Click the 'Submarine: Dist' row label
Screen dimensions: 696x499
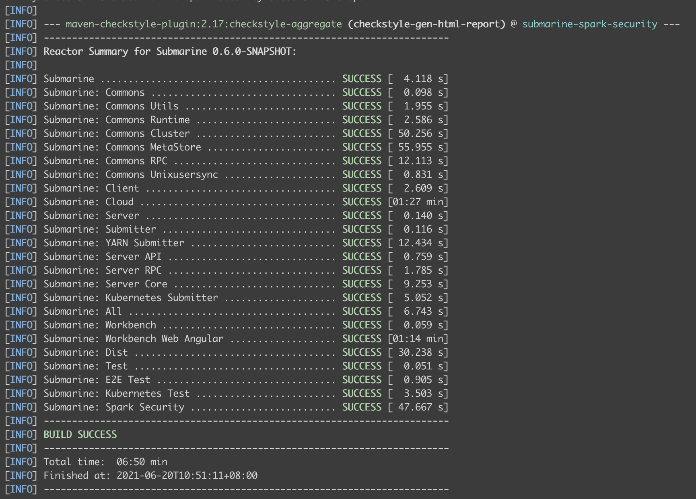[x=86, y=353]
